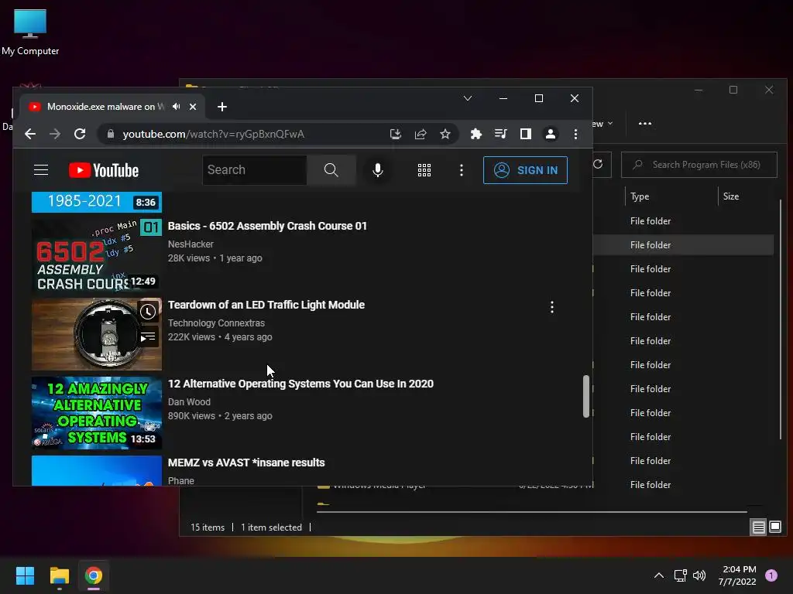This screenshot has height=594, width=793.
Task: Open Teardown of an LED Traffic Light Module
Action: click(x=266, y=305)
